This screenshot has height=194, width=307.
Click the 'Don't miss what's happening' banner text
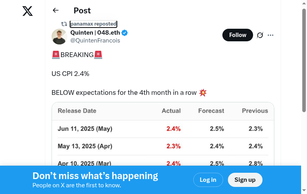tap(95, 176)
